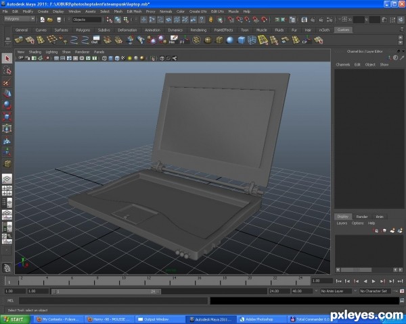Click the Hist shelf icon

(x=173, y=40)
